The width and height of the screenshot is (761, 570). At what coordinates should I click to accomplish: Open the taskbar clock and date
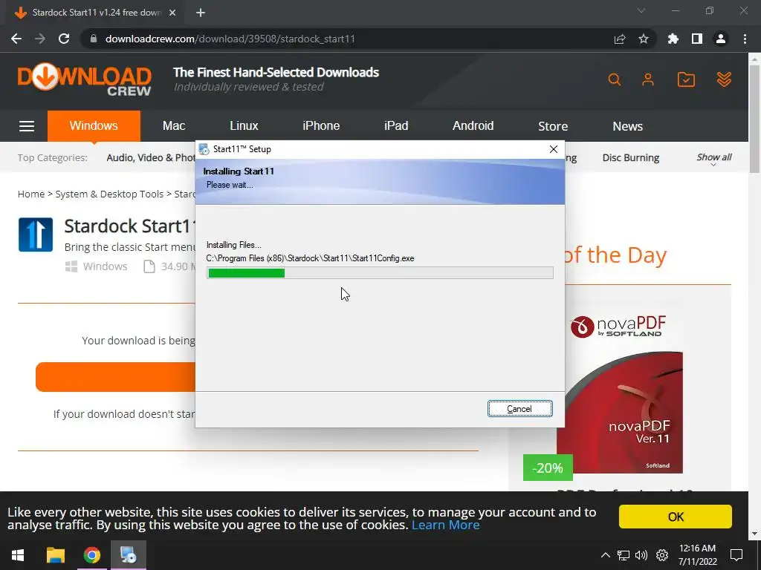click(697, 555)
